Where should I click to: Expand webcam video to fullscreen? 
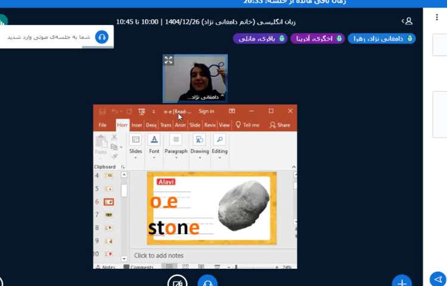coord(169,60)
